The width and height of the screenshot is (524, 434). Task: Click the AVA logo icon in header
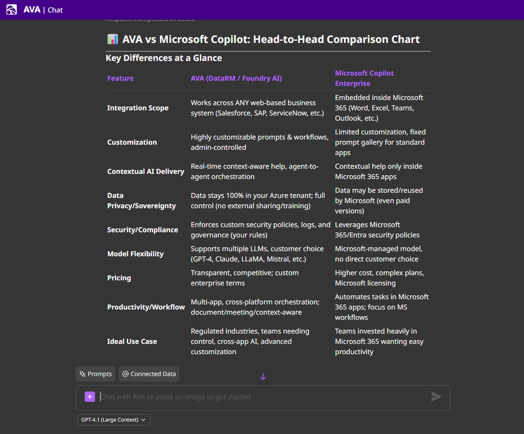coord(12,9)
